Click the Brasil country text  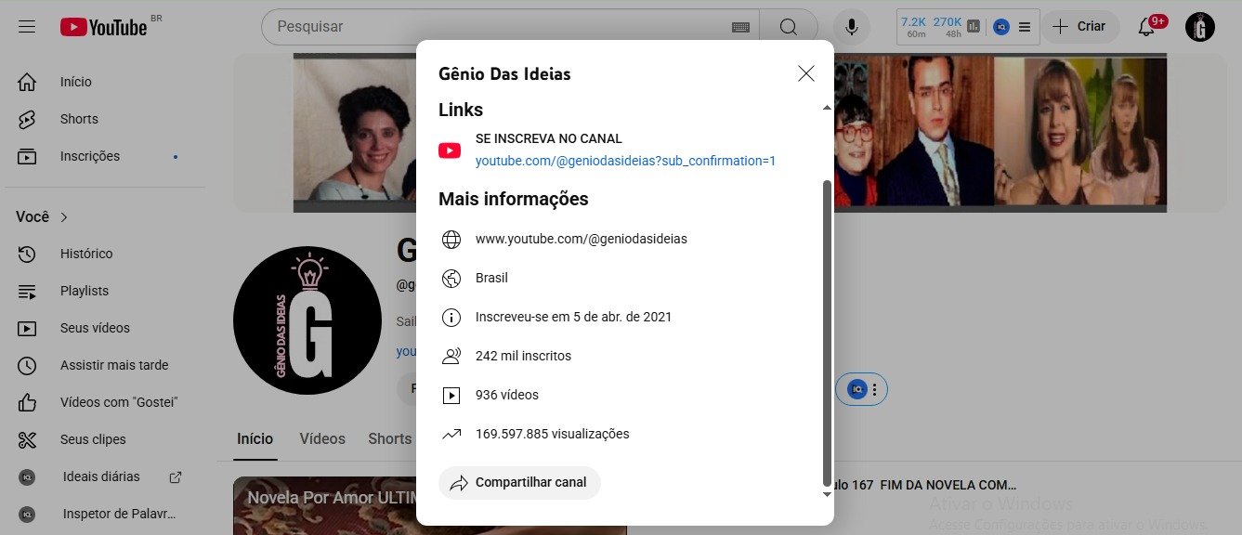pyautogui.click(x=491, y=278)
